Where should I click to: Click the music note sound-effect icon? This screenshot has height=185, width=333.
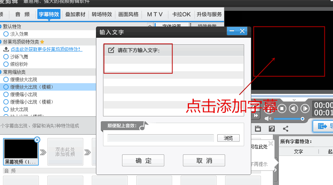point(144,126)
